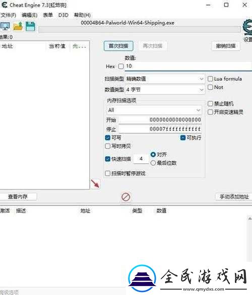Enable the 禁止随机 checkbox
252x295 pixels.
click(x=210, y=104)
